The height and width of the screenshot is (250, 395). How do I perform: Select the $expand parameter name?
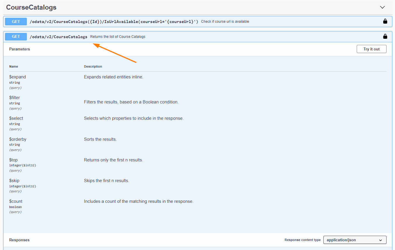[x=18, y=77]
